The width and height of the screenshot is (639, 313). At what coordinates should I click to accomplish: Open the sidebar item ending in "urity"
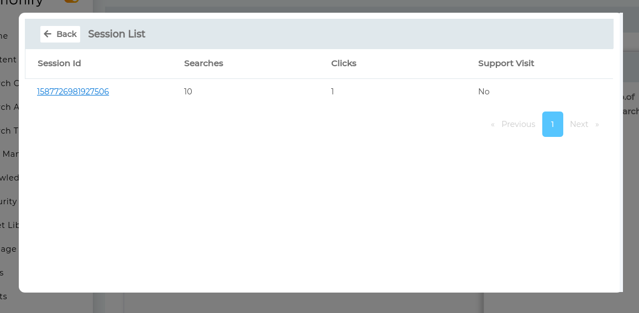tap(8, 201)
